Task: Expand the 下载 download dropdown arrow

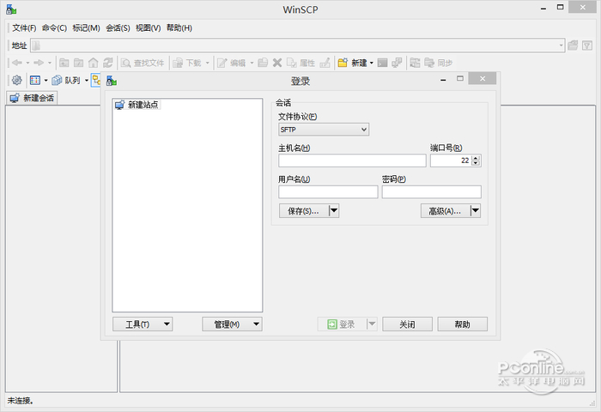Action: pyautogui.click(x=208, y=63)
